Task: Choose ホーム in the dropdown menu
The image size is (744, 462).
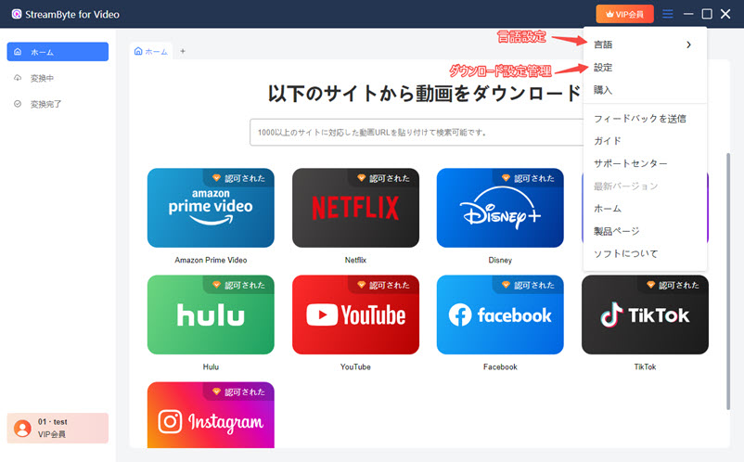Action: pyautogui.click(x=645, y=209)
